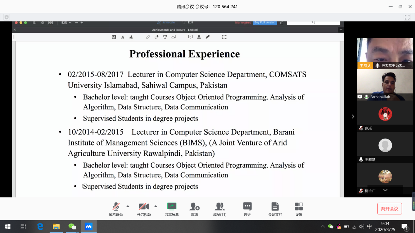Open WeChat from the Windows taskbar
This screenshot has height=233, width=415.
coord(72,226)
